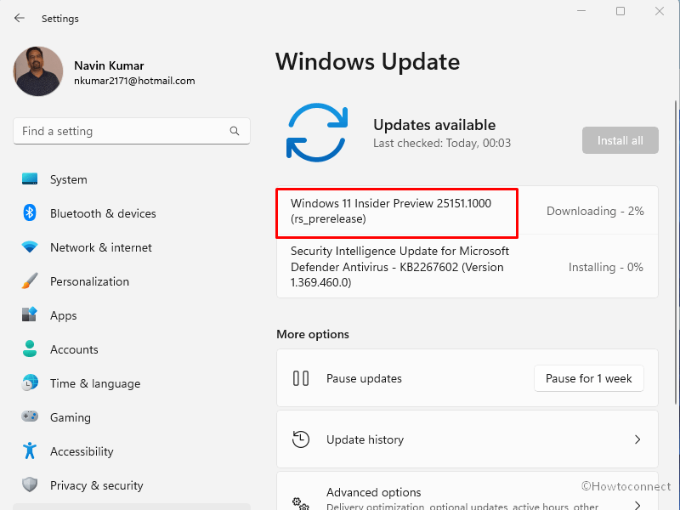Select the Personalization brush icon
This screenshot has height=510, width=680.
28,281
